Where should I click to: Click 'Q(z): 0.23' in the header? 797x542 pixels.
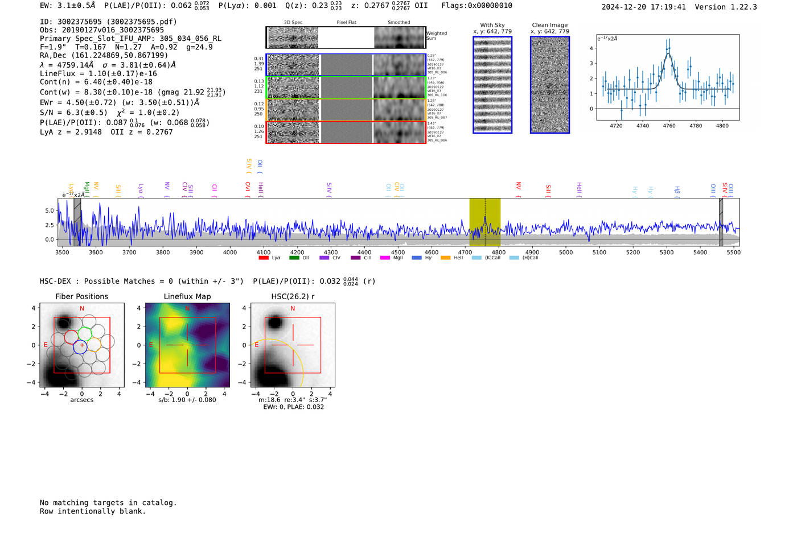[x=306, y=6]
